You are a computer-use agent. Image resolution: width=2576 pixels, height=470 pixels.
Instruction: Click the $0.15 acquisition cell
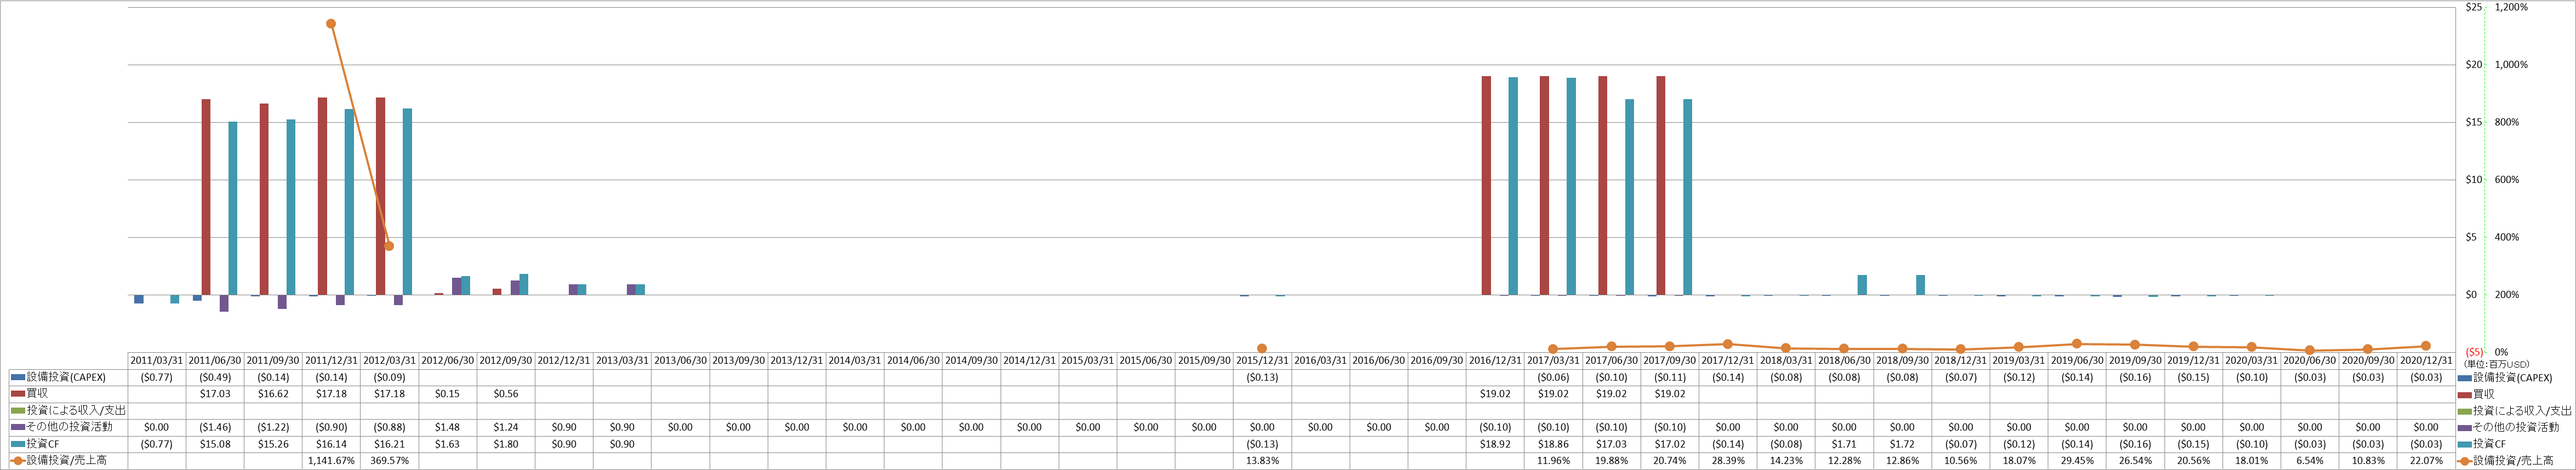(x=447, y=394)
